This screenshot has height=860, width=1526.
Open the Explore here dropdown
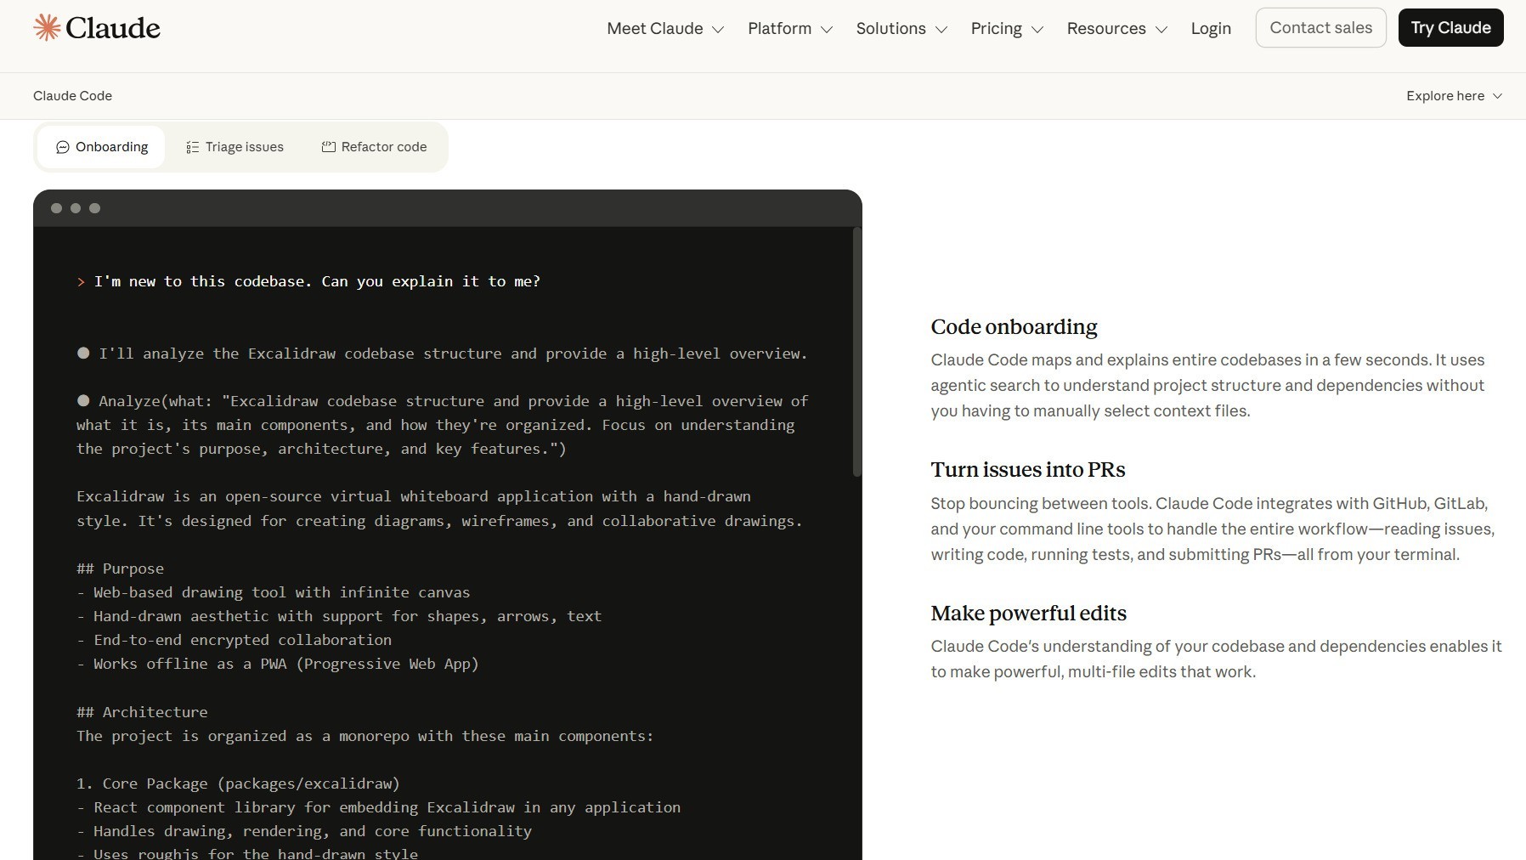[1454, 96]
